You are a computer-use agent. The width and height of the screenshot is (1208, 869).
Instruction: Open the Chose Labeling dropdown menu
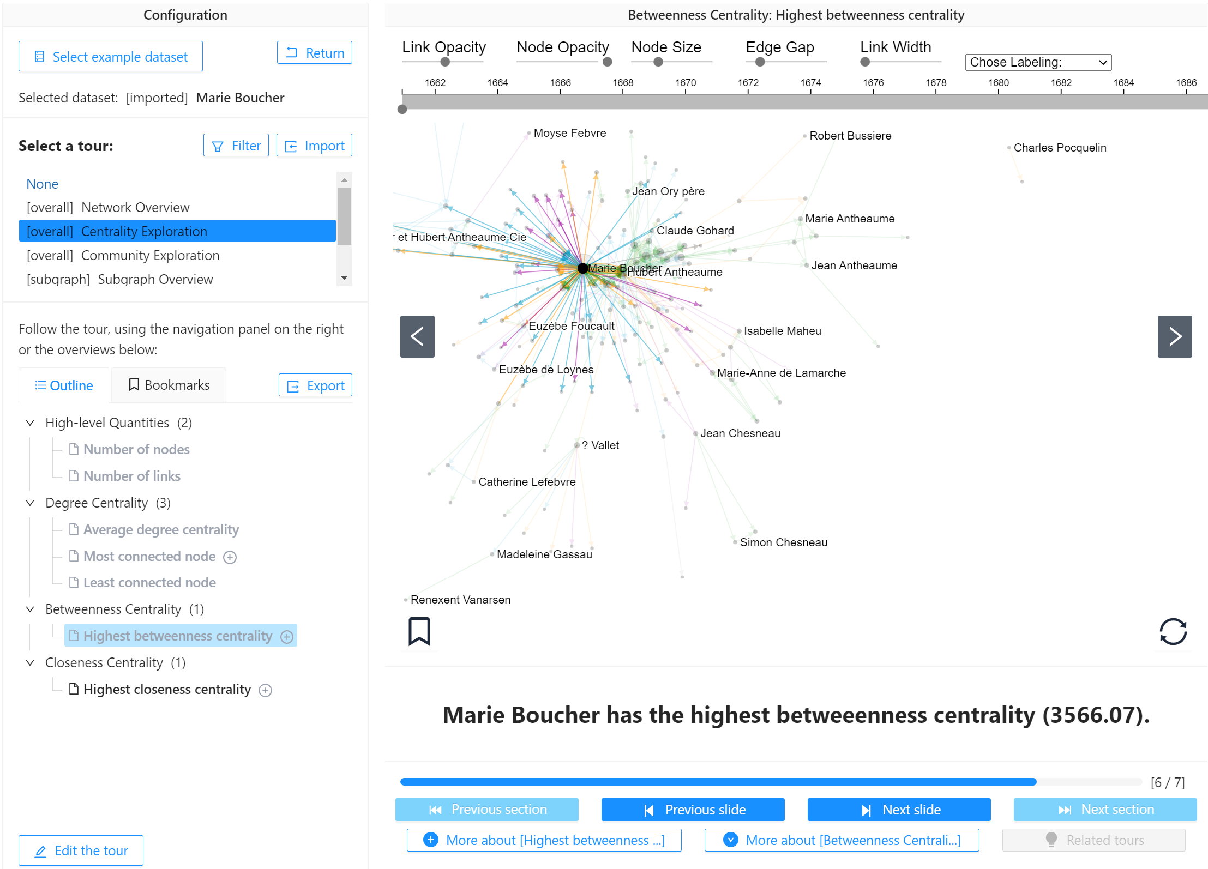1037,61
